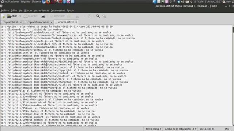Screen dimensions: 234x131
Task: Create a new document with toolbar icon
Action: (x=3, y=16)
